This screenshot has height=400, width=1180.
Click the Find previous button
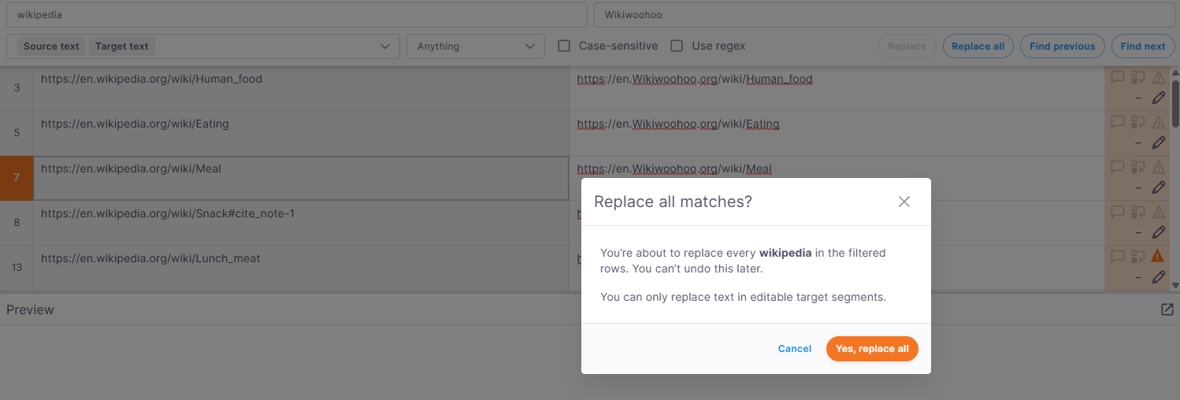click(1062, 46)
